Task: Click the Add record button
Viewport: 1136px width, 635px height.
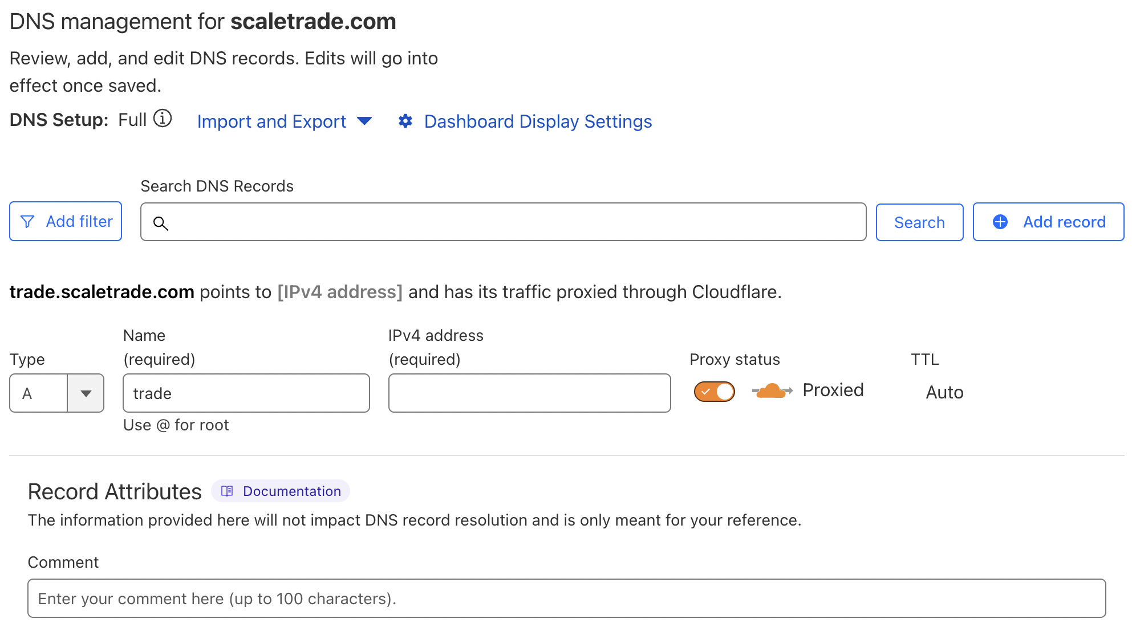Action: click(x=1048, y=222)
